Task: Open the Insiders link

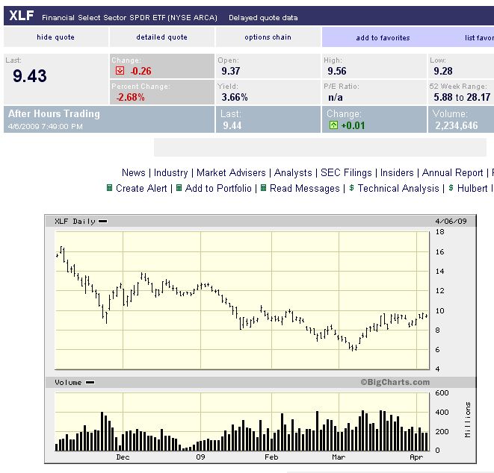Action: pyautogui.click(x=397, y=172)
